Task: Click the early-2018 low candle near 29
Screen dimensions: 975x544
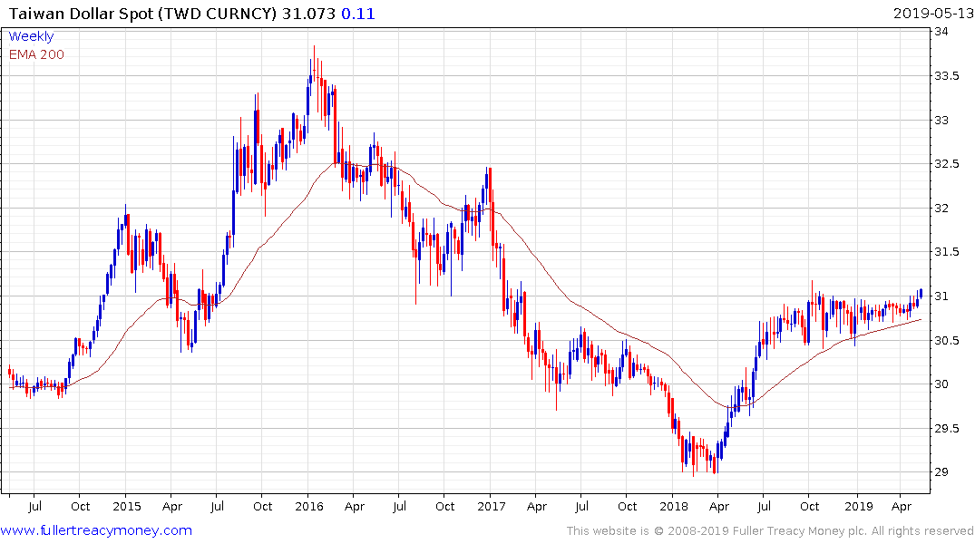Action: pyautogui.click(x=693, y=457)
